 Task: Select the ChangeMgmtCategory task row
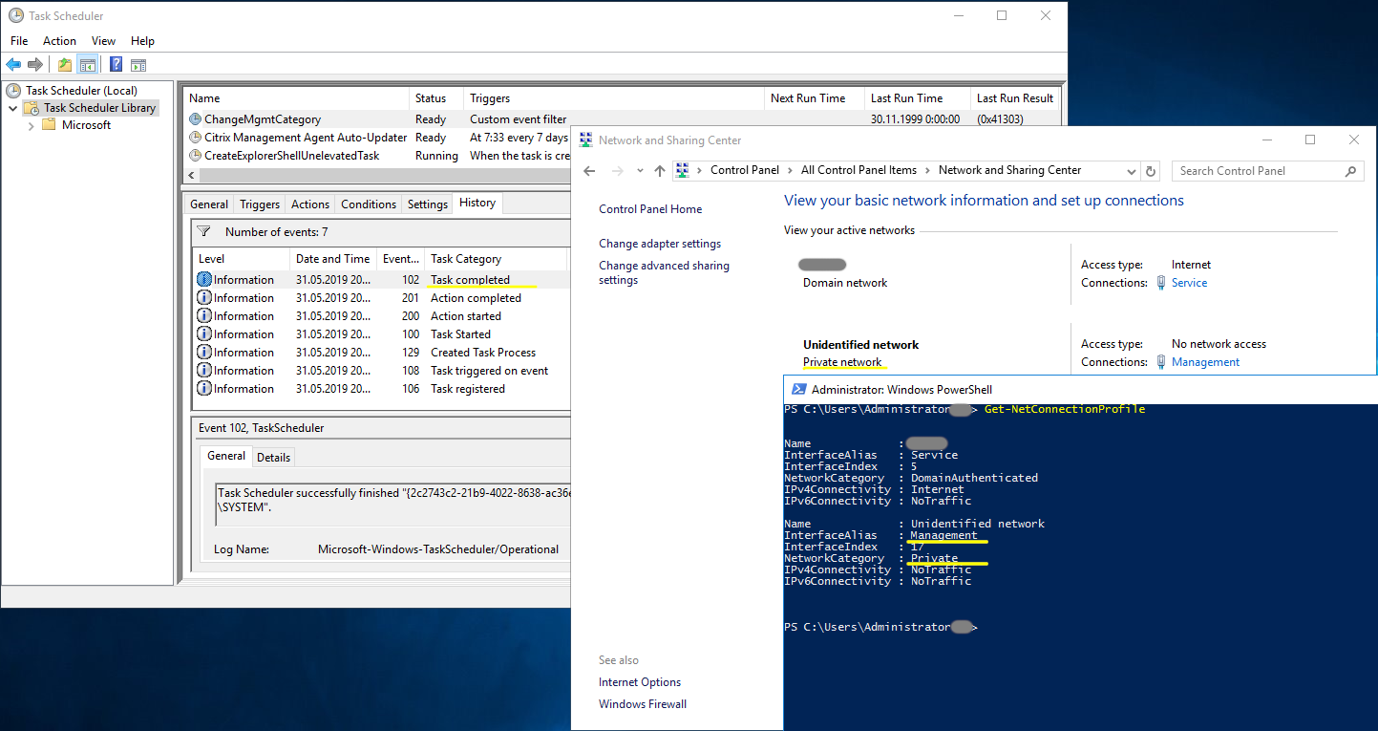click(x=263, y=119)
